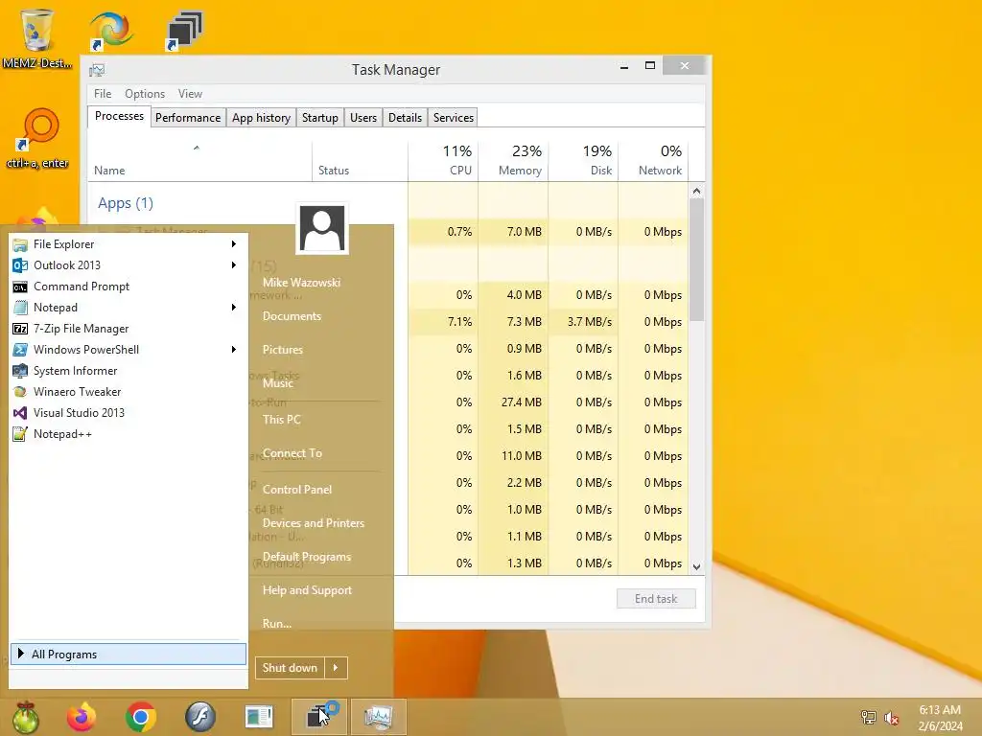982x736 pixels.
Task: Expand the File Explorer submenu arrow
Action: (x=234, y=244)
